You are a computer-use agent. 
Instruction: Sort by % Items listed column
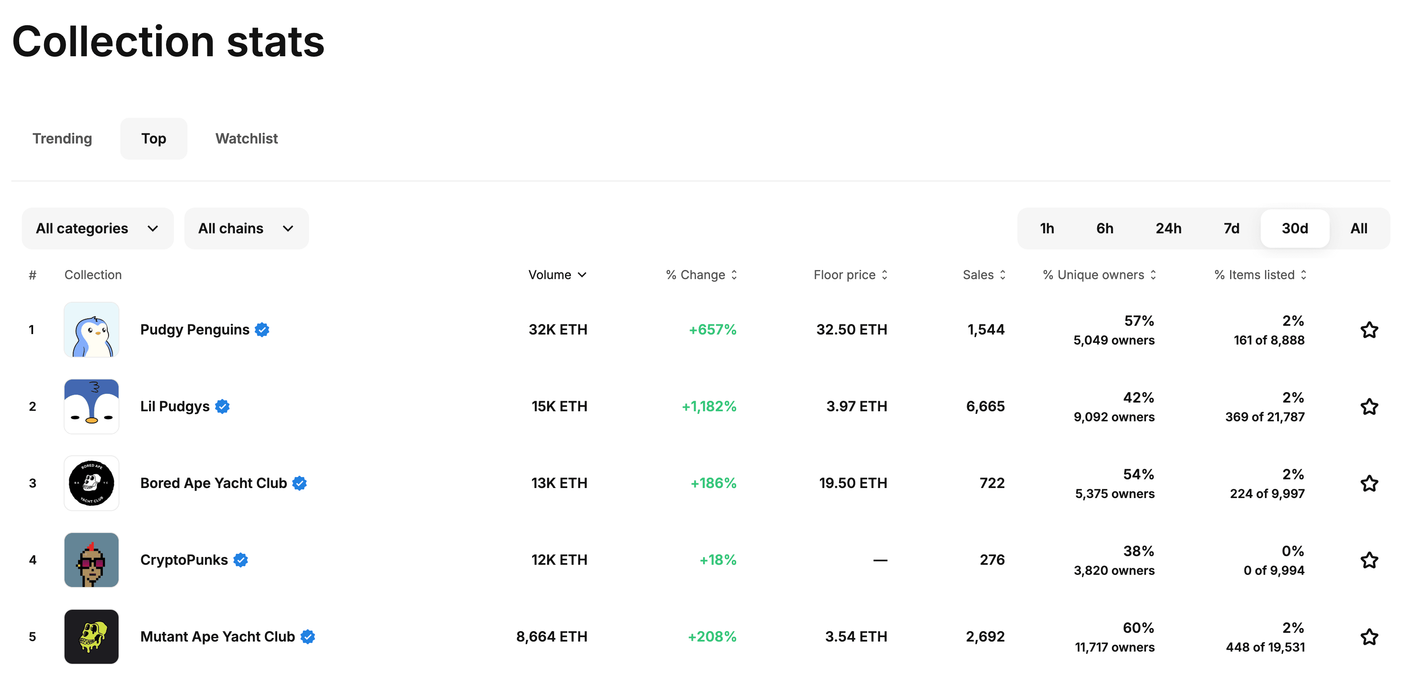(1261, 275)
